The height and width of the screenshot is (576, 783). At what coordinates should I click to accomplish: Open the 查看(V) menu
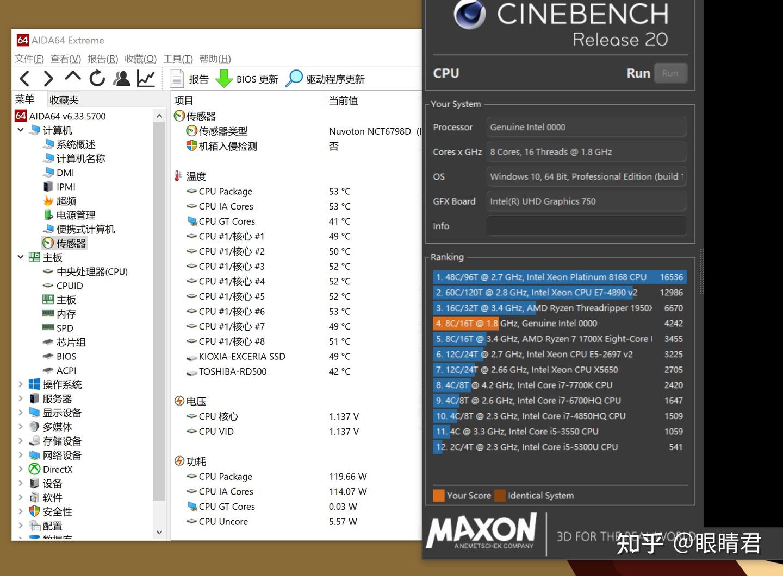pos(66,59)
